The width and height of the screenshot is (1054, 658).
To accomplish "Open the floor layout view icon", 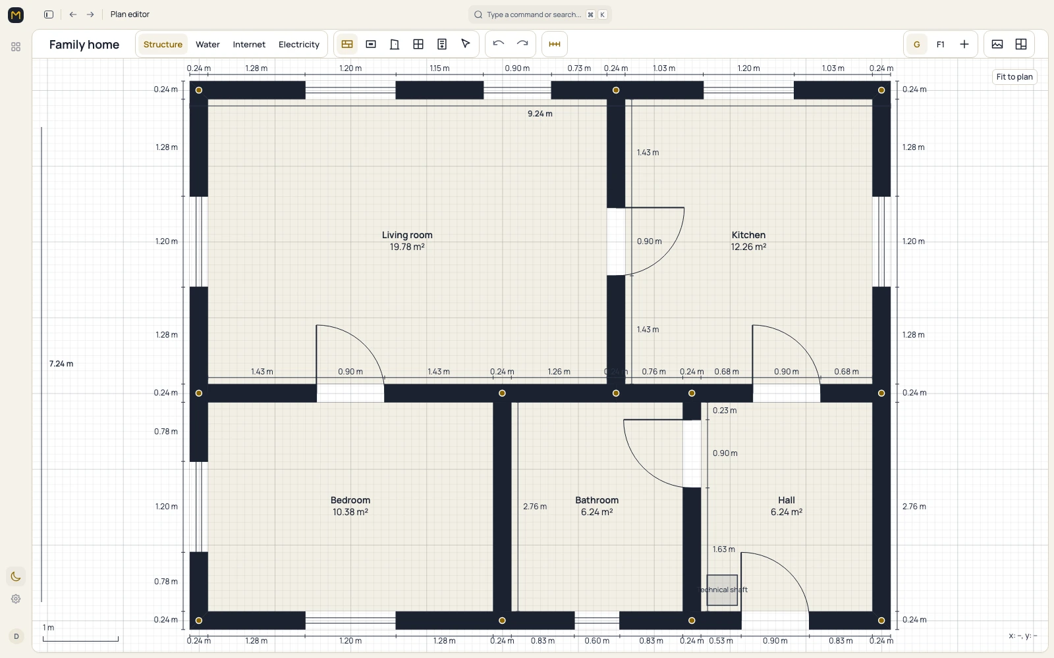I will click(x=1021, y=44).
